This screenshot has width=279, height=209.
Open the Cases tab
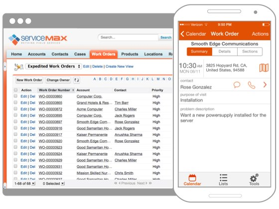click(x=80, y=54)
